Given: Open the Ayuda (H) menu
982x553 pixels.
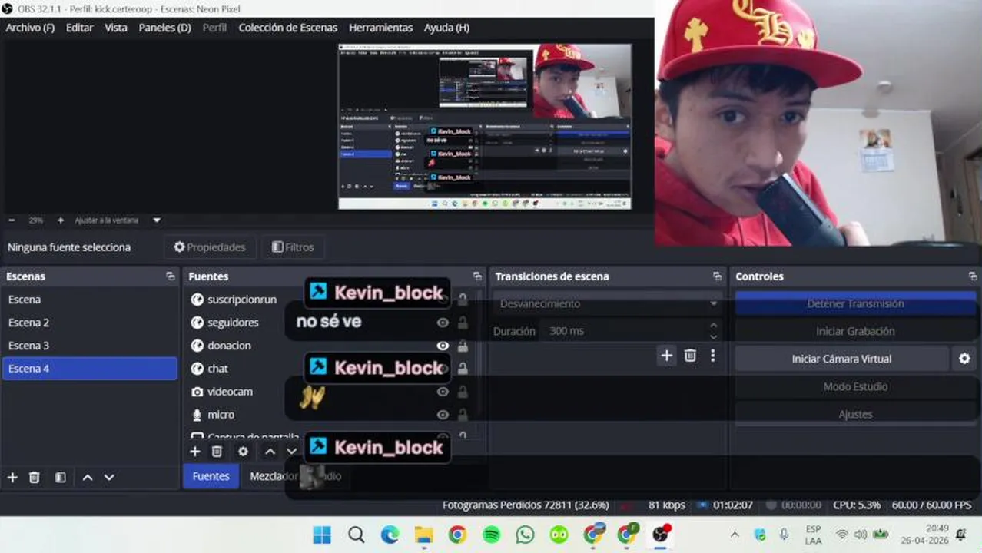Looking at the screenshot, I should tap(446, 28).
